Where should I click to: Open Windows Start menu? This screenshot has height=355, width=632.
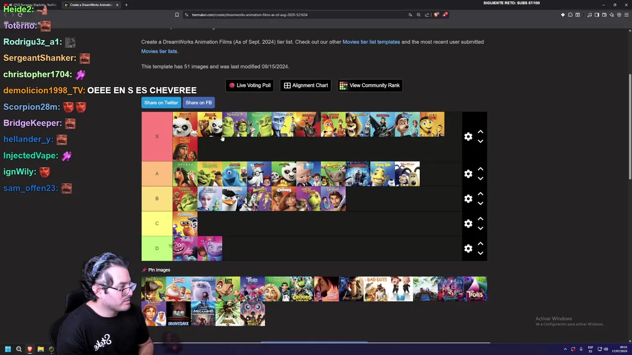coord(8,349)
